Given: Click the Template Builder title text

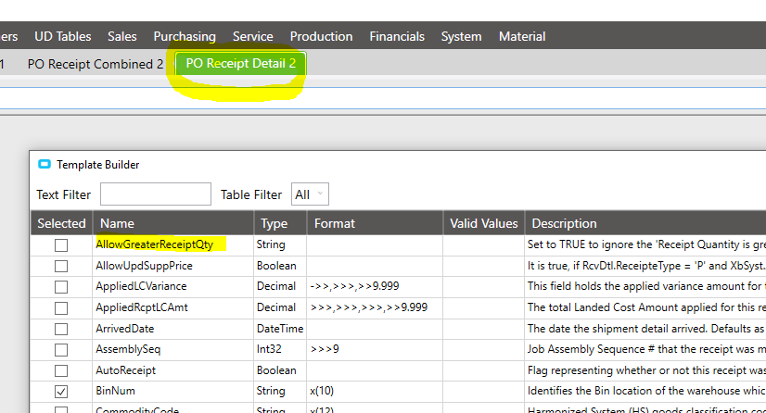Looking at the screenshot, I should (97, 165).
